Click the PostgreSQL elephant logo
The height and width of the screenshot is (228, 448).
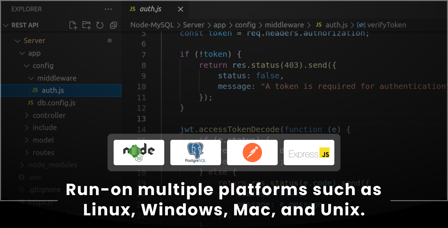195,152
